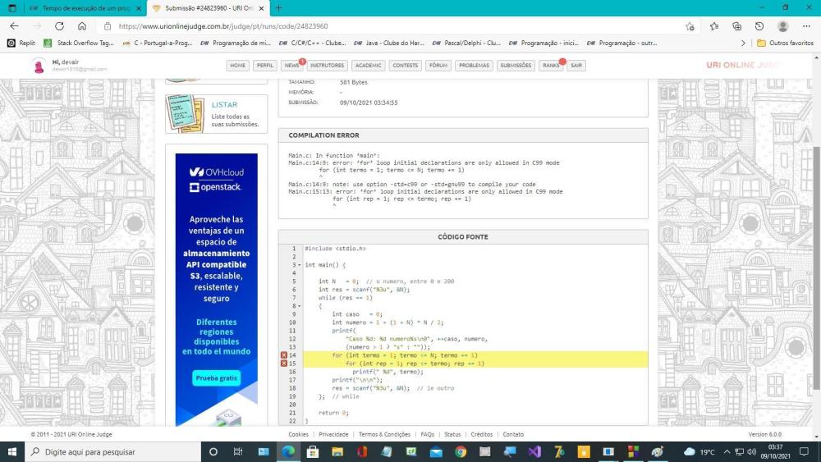The width and height of the screenshot is (821, 462).
Task: Expand the hidden bookmarks overflow chevron
Action: click(744, 43)
